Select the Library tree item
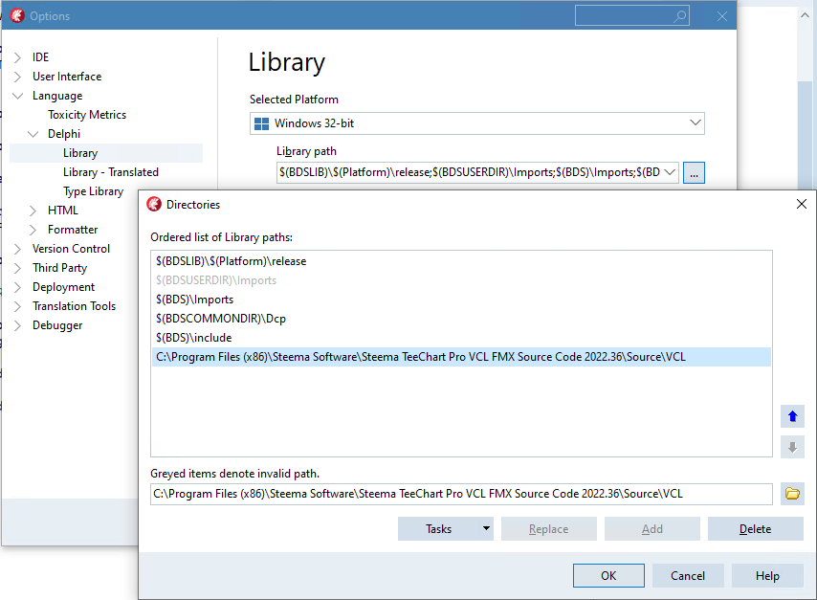The width and height of the screenshot is (817, 600). (x=80, y=153)
